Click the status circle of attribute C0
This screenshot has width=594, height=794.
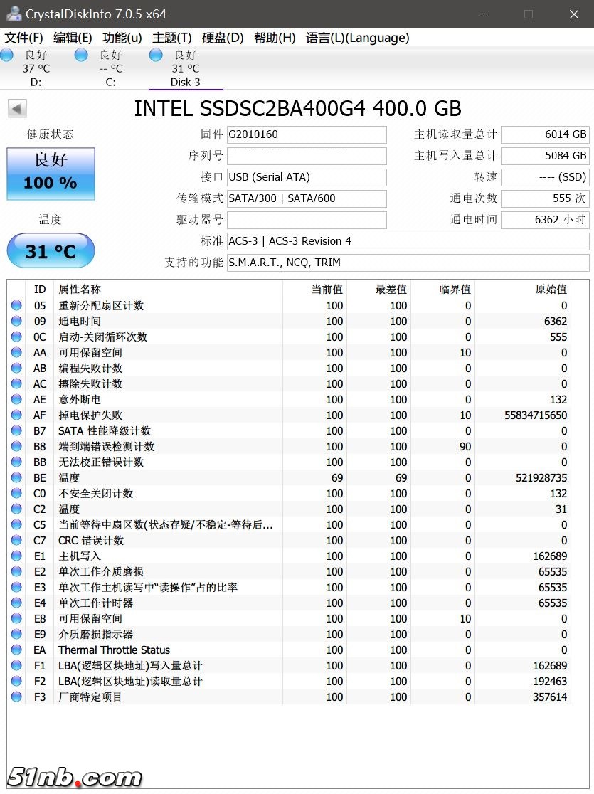[x=16, y=493]
